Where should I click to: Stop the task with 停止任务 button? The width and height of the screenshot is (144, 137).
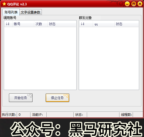[x=57, y=98]
